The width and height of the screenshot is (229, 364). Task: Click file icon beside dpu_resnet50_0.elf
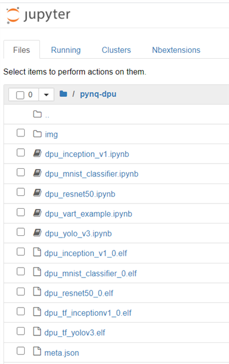click(37, 292)
